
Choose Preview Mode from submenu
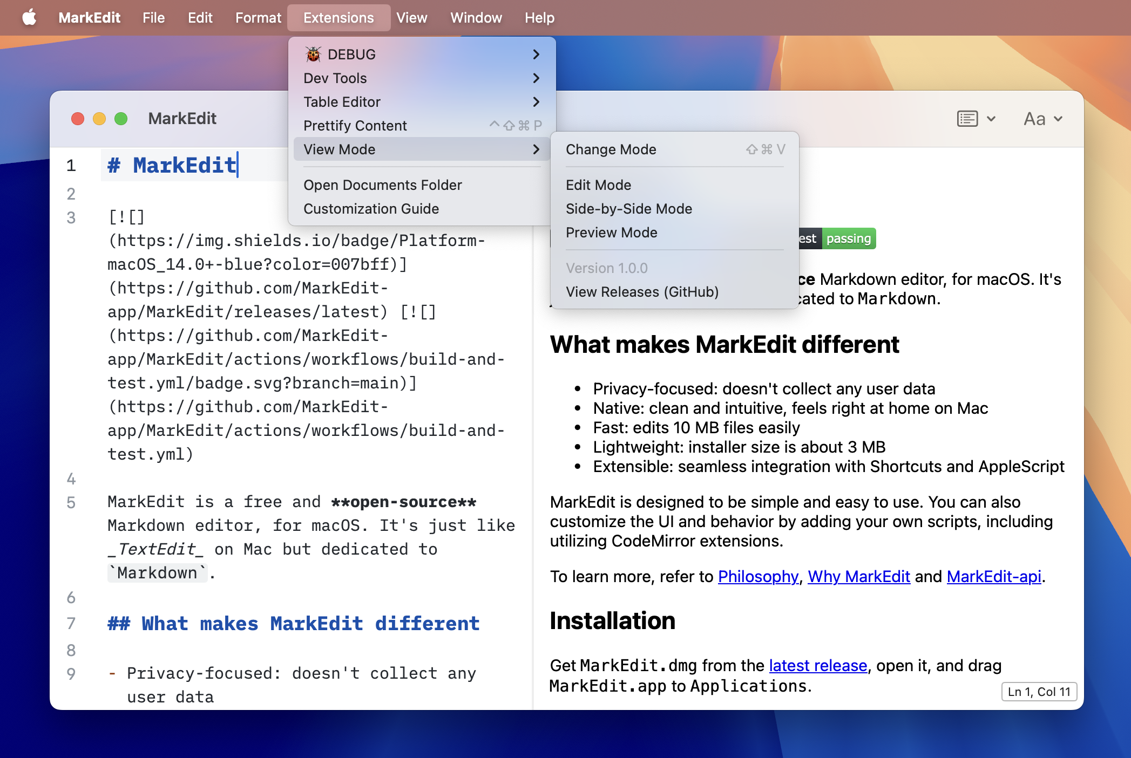[612, 233]
